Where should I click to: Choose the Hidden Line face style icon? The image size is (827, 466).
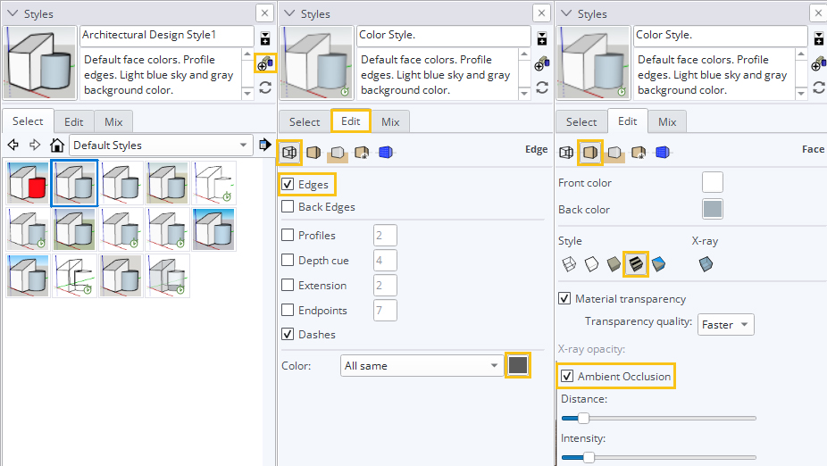tap(590, 263)
